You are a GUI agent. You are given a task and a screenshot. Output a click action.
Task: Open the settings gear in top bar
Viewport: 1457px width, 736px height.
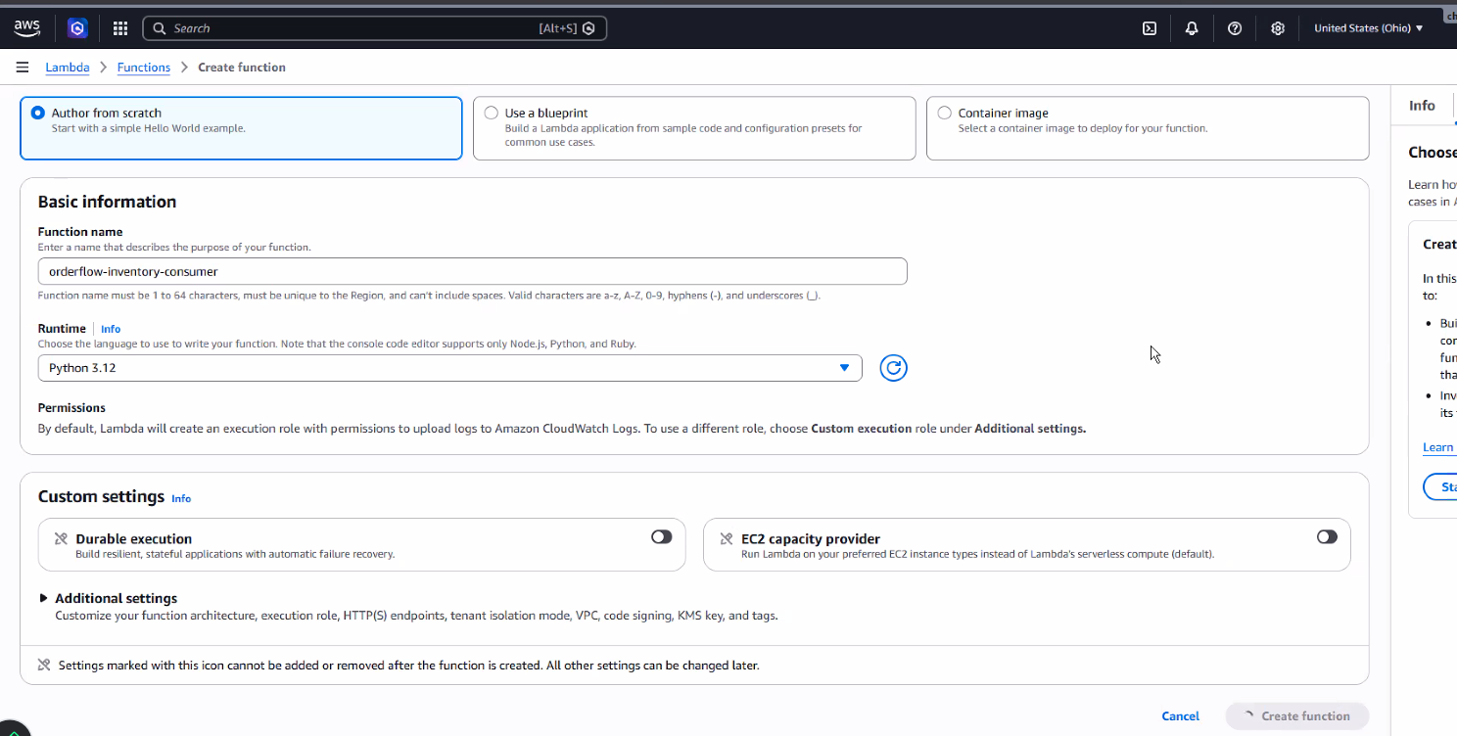1278,28
